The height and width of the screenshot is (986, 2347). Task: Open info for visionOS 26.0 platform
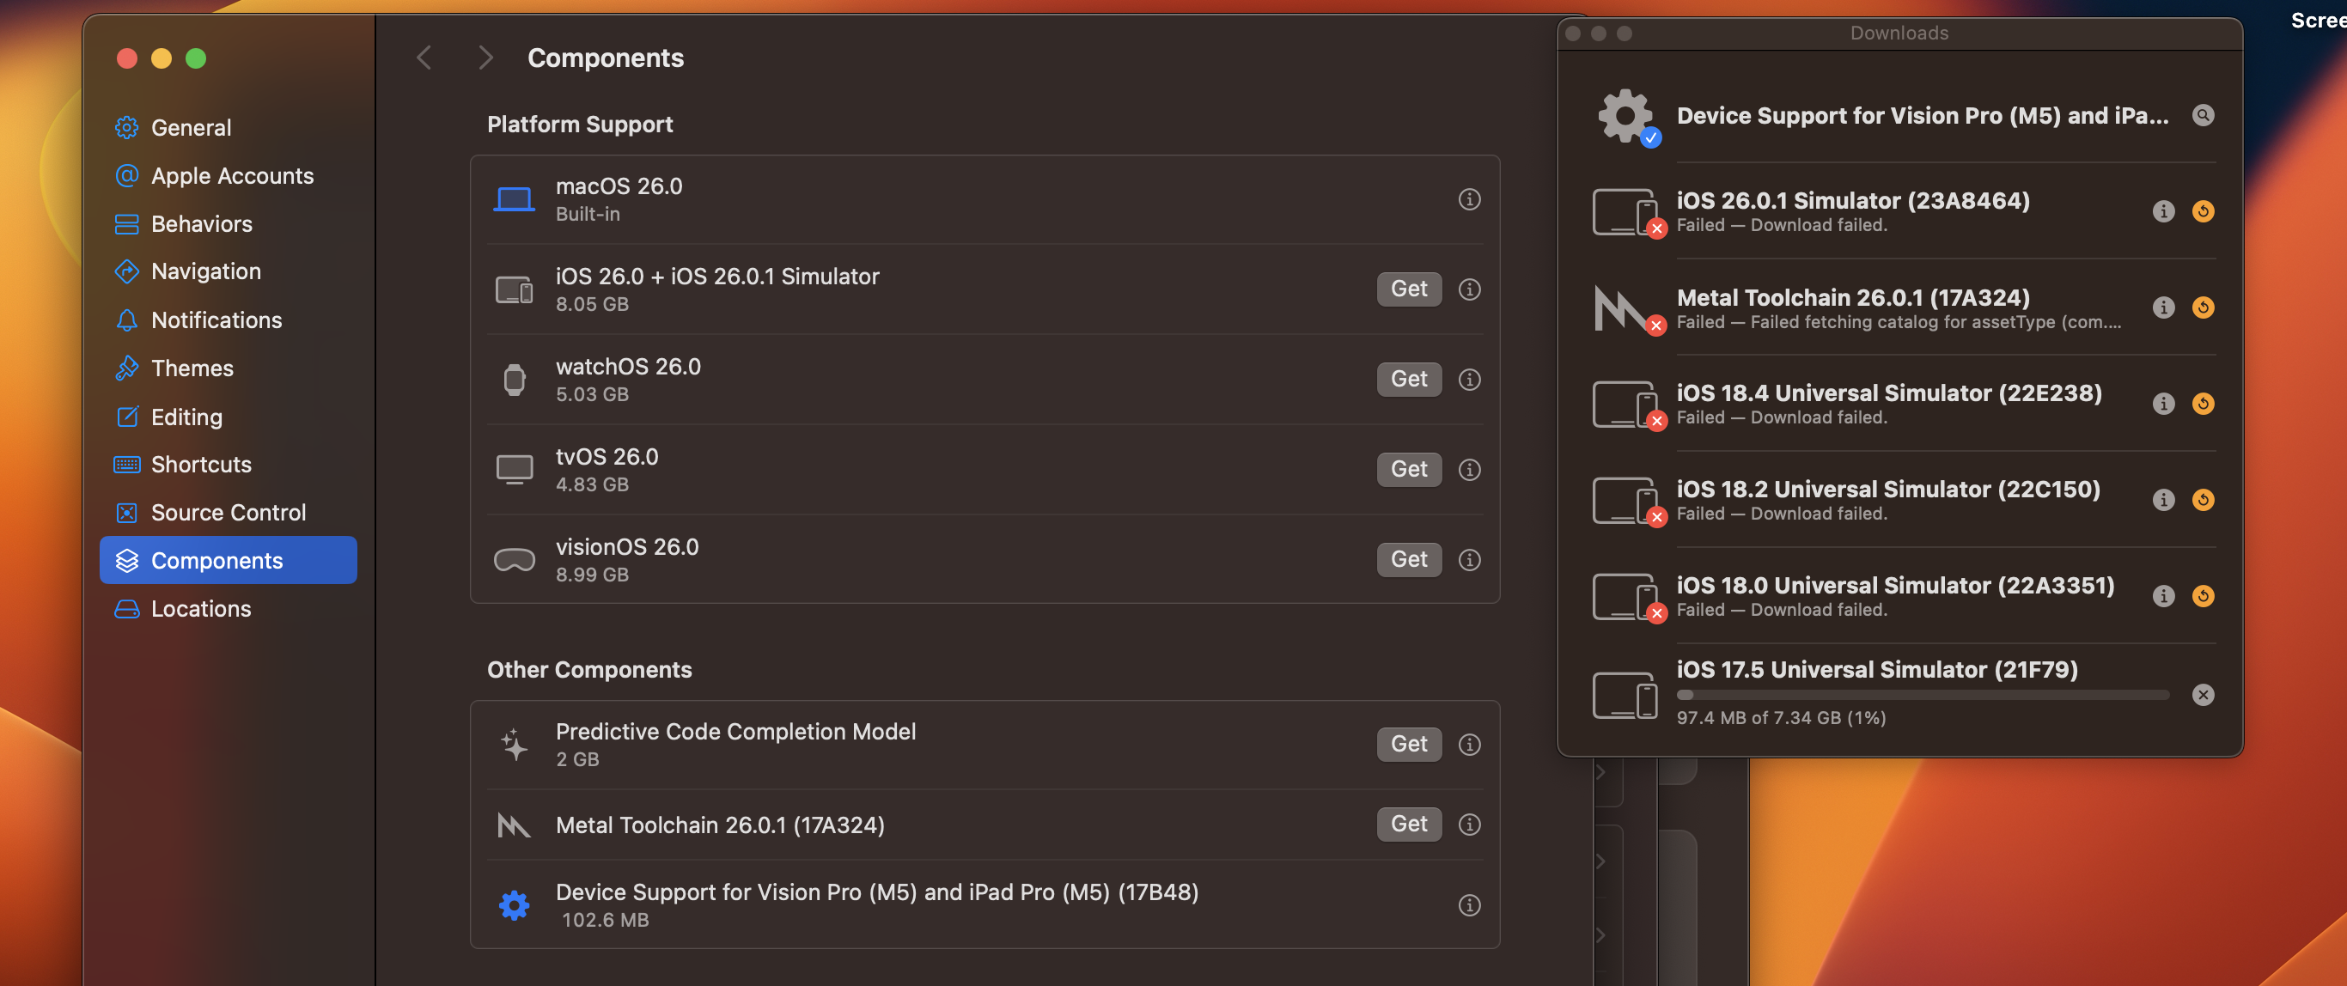click(x=1469, y=559)
